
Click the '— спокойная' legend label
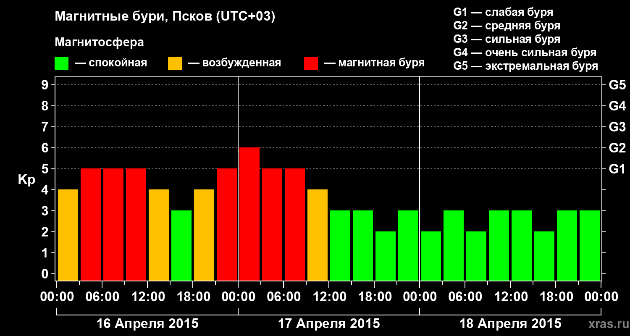tap(111, 63)
